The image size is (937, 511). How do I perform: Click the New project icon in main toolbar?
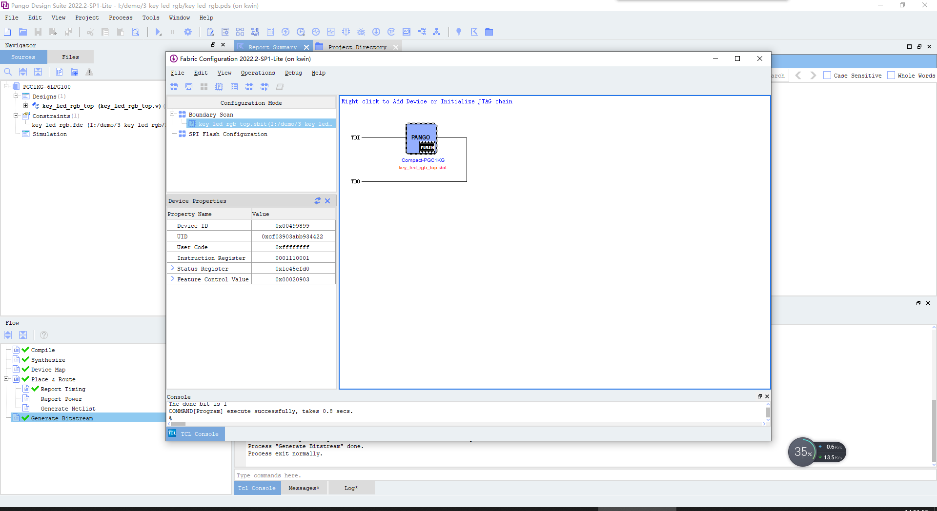pos(7,32)
